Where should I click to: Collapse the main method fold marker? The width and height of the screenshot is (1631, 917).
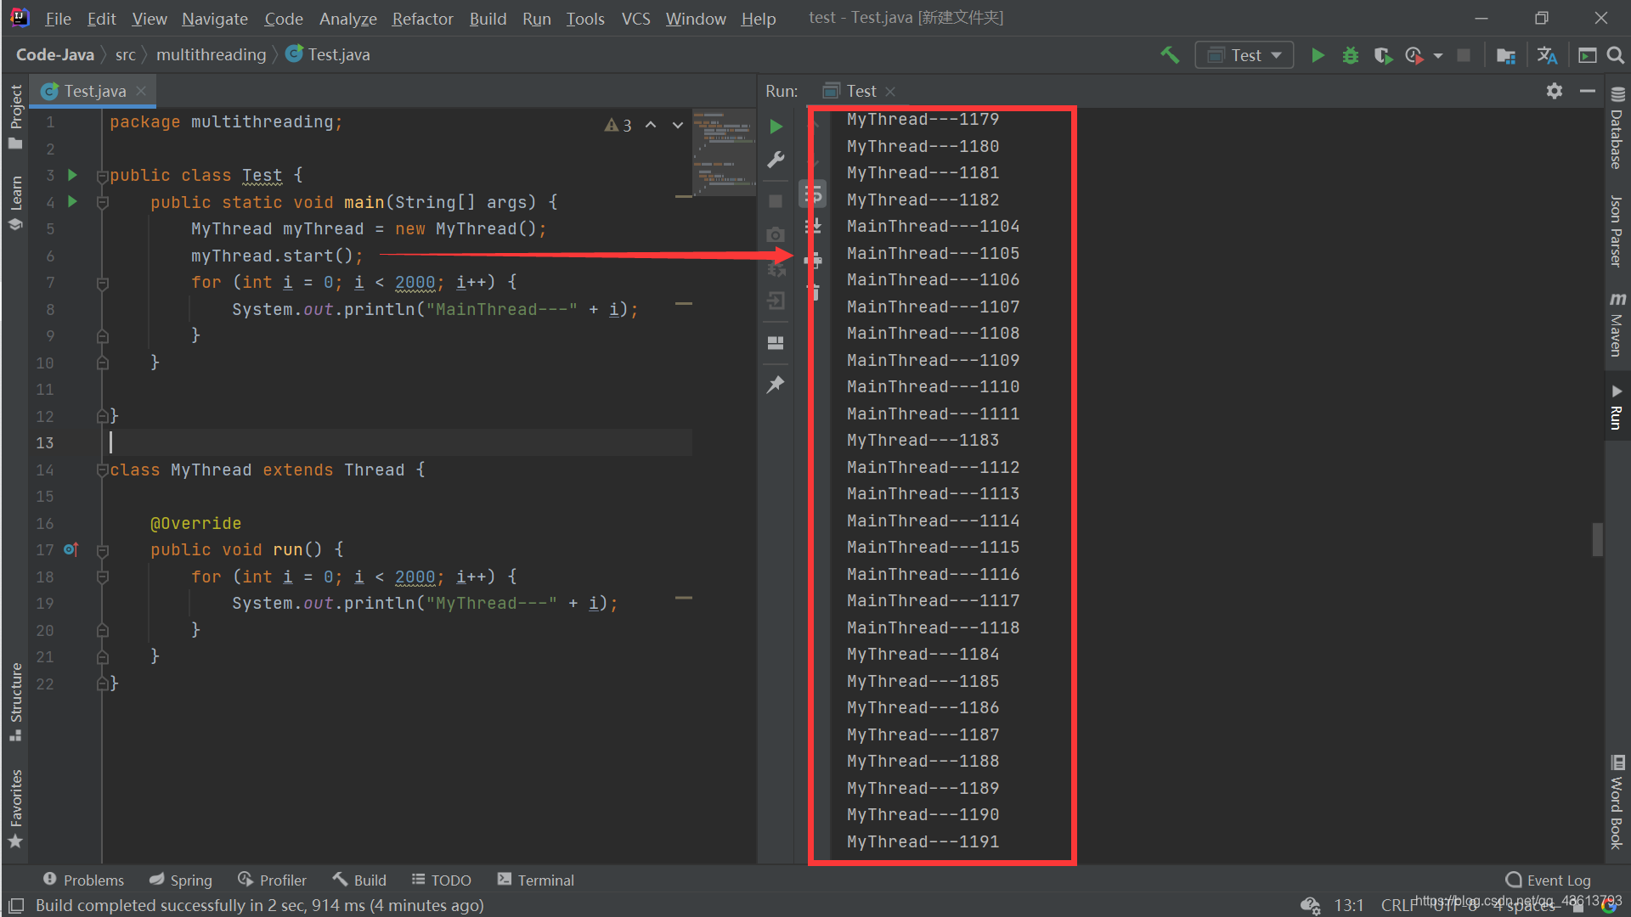103,203
